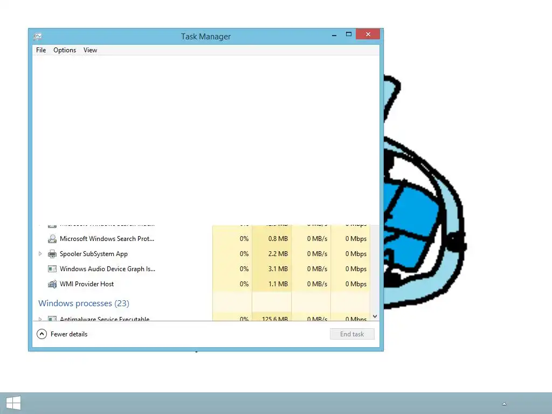
Task: Open the View menu
Action: point(90,50)
